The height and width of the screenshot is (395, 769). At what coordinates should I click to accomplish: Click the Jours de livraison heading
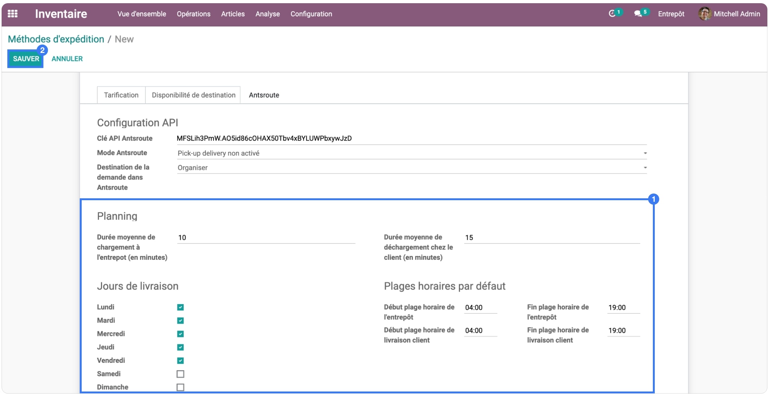pyautogui.click(x=138, y=286)
